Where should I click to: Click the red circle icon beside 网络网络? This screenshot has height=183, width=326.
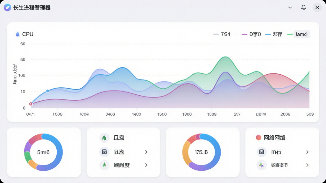259,138
